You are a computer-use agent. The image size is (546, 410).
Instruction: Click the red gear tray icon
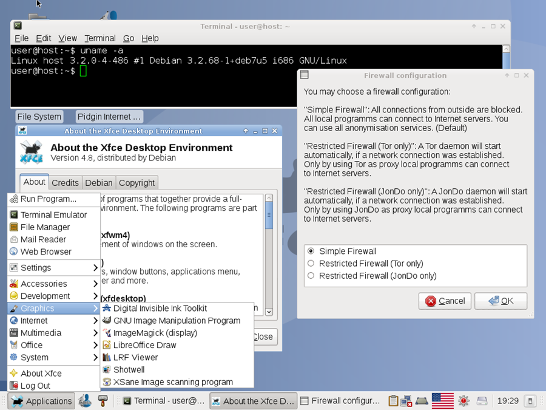463,401
